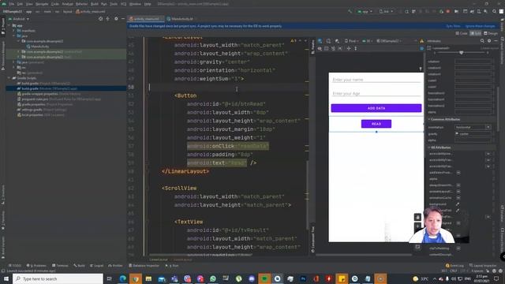Open the device selector dropdown in toolbar

(386, 12)
